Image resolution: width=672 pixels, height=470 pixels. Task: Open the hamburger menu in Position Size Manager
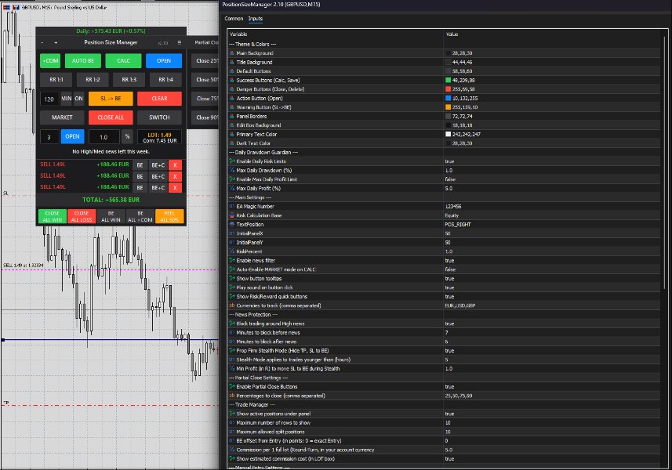click(179, 42)
